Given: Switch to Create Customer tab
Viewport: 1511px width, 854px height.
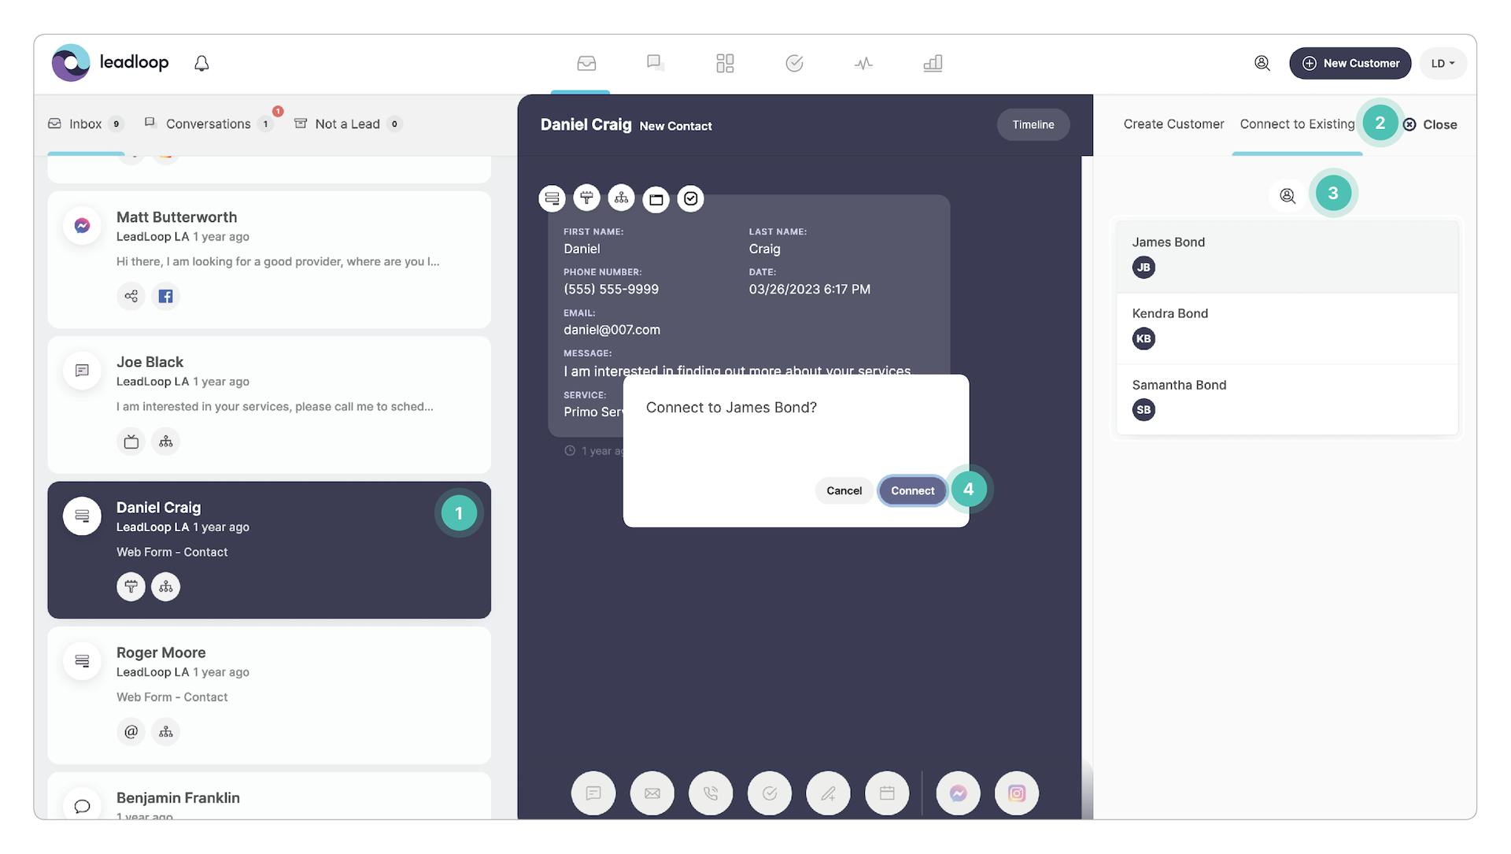Looking at the screenshot, I should pyautogui.click(x=1173, y=124).
